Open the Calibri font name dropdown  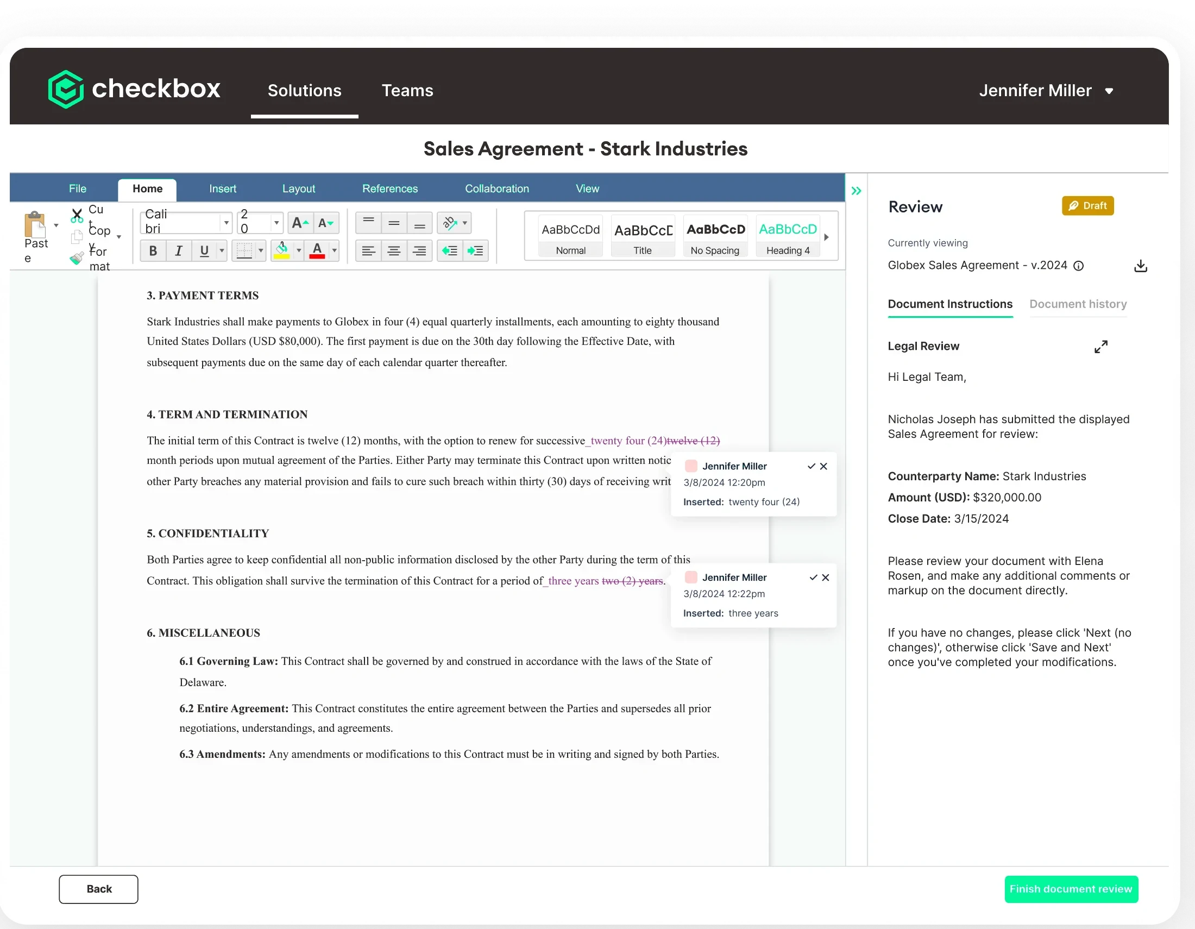pos(226,223)
